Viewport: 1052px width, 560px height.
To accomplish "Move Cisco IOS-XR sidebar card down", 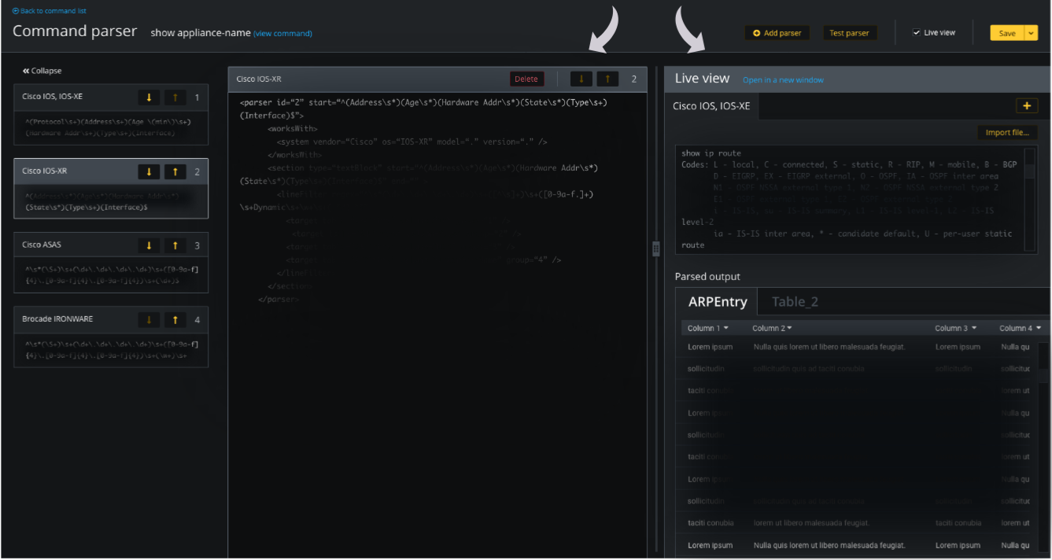I will click(149, 171).
